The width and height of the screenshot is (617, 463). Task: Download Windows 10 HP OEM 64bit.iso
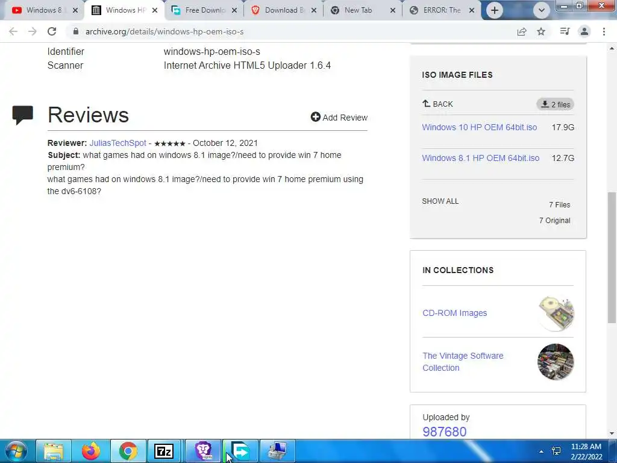(x=479, y=127)
